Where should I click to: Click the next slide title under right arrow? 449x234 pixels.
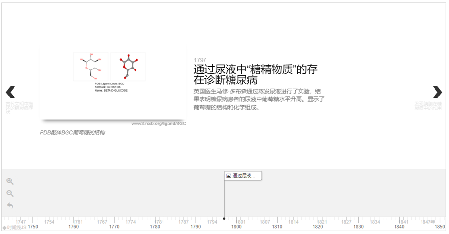(x=428, y=106)
